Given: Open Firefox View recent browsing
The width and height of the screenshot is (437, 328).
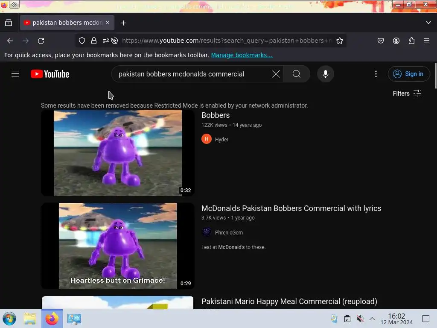Looking at the screenshot, I should (x=9, y=23).
